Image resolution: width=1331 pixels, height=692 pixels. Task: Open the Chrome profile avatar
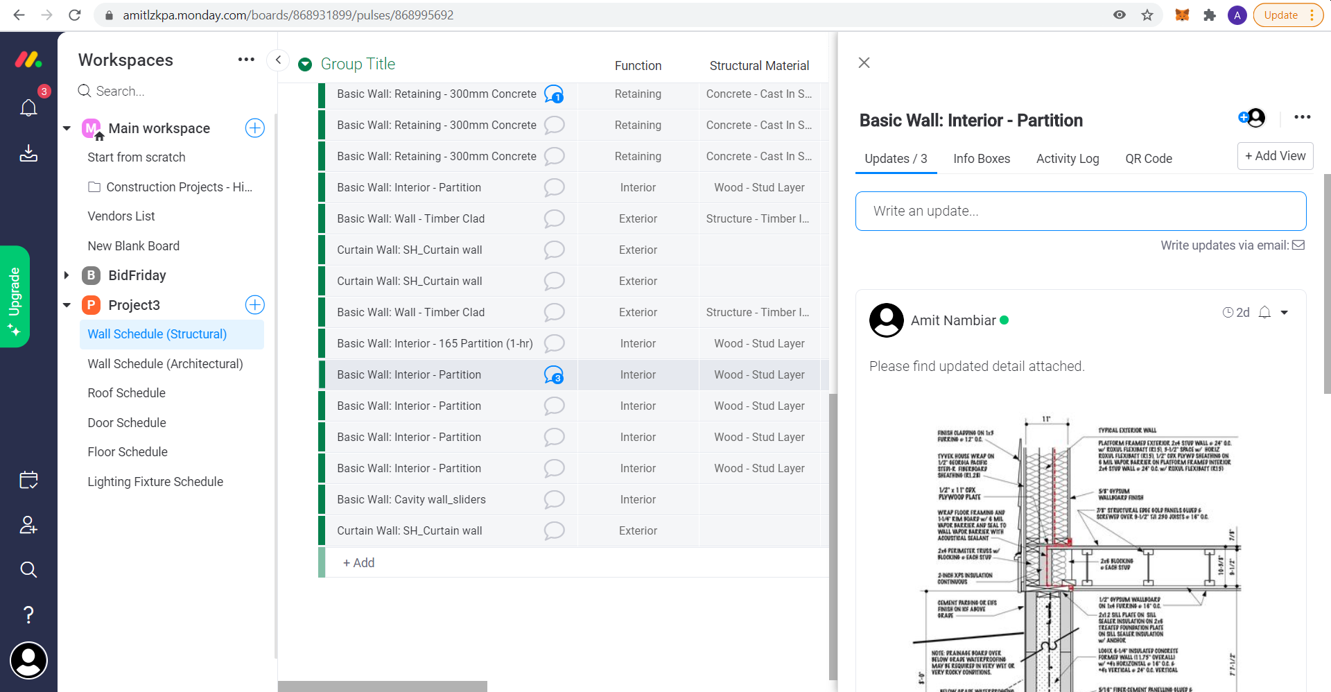click(x=1237, y=15)
